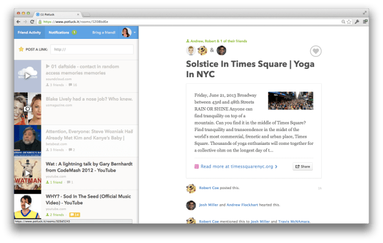This screenshot has width=383, height=243.
Task: Heart the Solstice In Times Square post
Action: tap(316, 51)
